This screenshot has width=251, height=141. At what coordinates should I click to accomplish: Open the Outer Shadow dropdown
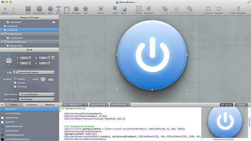[37, 94]
